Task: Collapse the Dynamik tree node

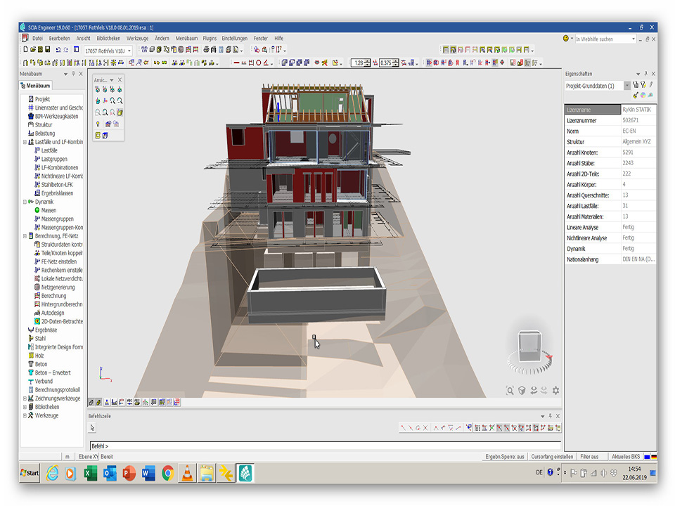Action: tap(25, 202)
